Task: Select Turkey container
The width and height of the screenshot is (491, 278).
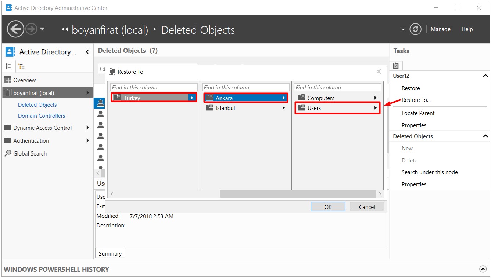Action: (x=154, y=98)
